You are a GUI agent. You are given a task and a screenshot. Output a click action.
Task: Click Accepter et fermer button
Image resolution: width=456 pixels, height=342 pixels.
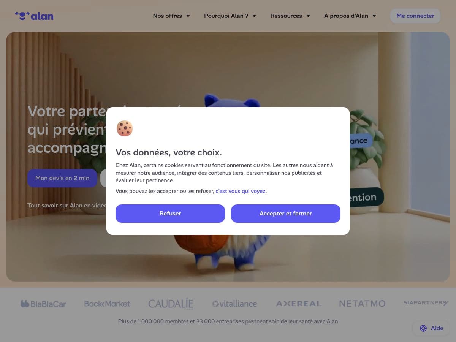coord(286,214)
